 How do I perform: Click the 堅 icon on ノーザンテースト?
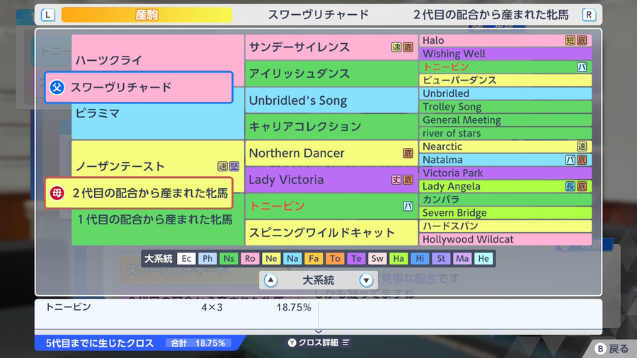click(x=234, y=166)
